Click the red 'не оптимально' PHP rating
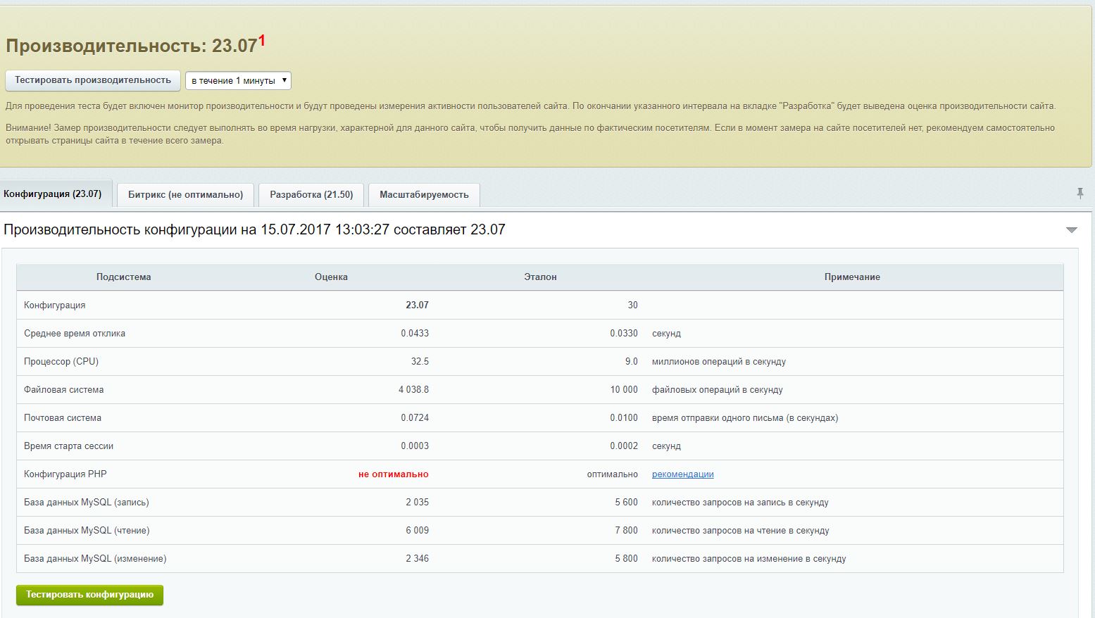This screenshot has height=618, width=1095. pos(393,474)
